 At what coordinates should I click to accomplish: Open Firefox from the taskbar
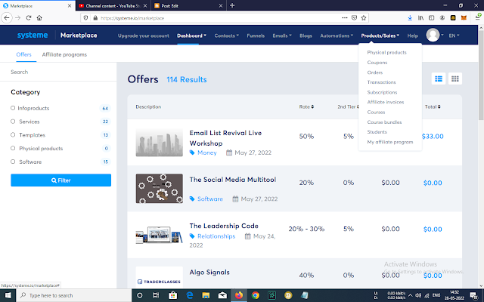point(239,295)
